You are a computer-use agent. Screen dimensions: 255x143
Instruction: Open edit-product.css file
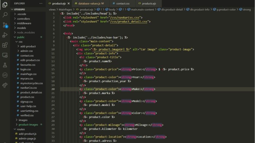pyautogui.click(x=30, y=60)
